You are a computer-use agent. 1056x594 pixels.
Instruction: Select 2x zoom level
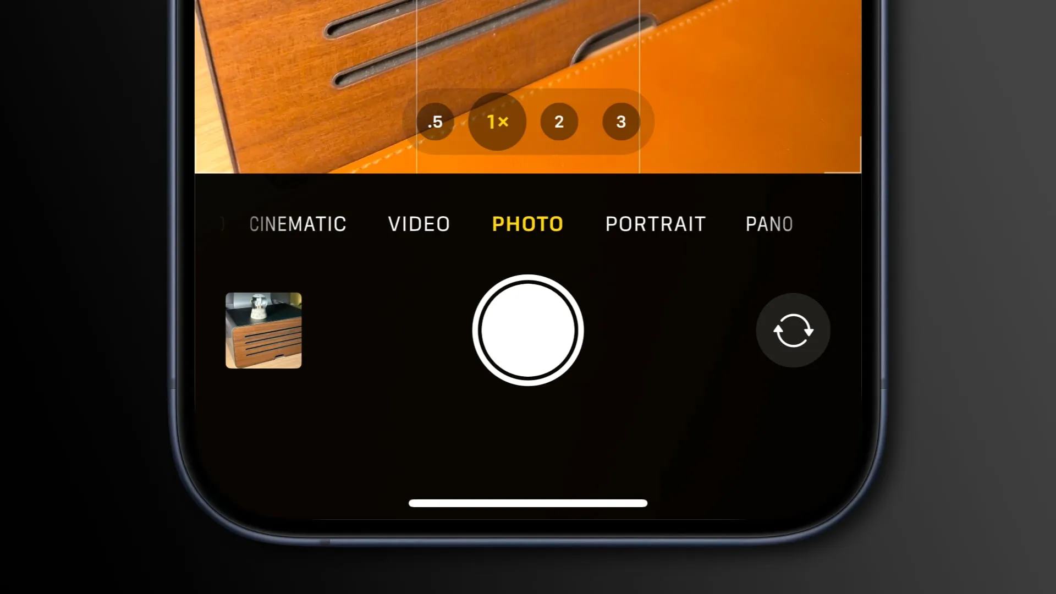pyautogui.click(x=559, y=122)
